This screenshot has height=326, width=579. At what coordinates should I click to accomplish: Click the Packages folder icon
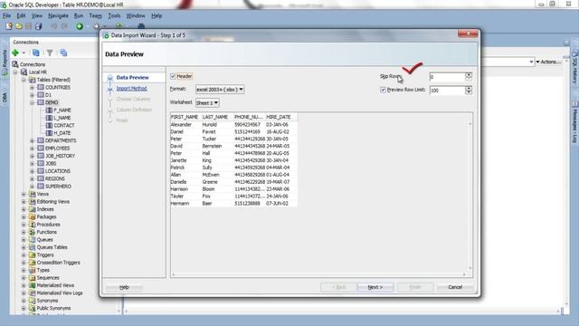33,217
